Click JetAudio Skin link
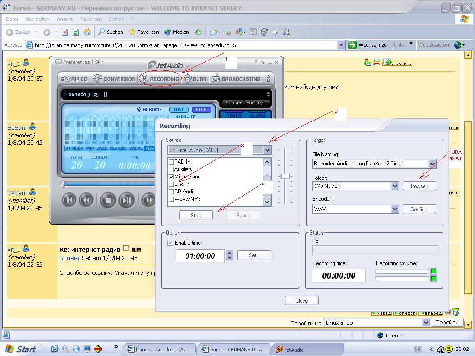This screenshot has height=356, width=475. pyautogui.click(x=99, y=62)
